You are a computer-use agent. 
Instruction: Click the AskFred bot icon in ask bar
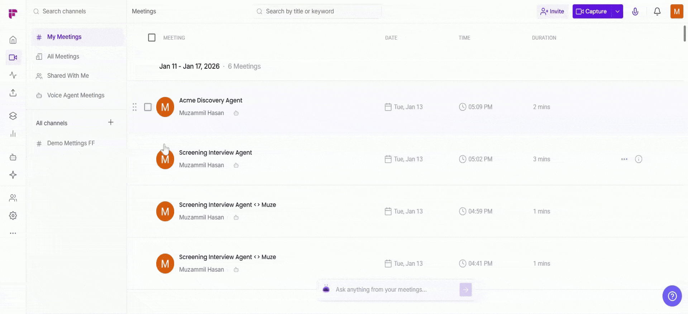(x=326, y=289)
